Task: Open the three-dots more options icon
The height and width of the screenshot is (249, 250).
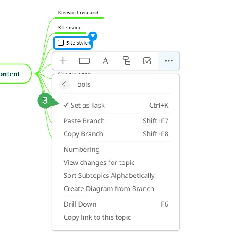Action: (169, 61)
